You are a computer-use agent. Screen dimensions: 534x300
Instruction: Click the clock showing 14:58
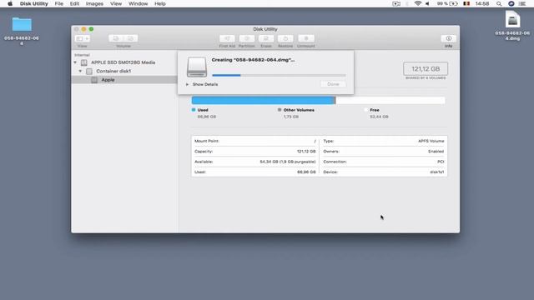coord(482,3)
